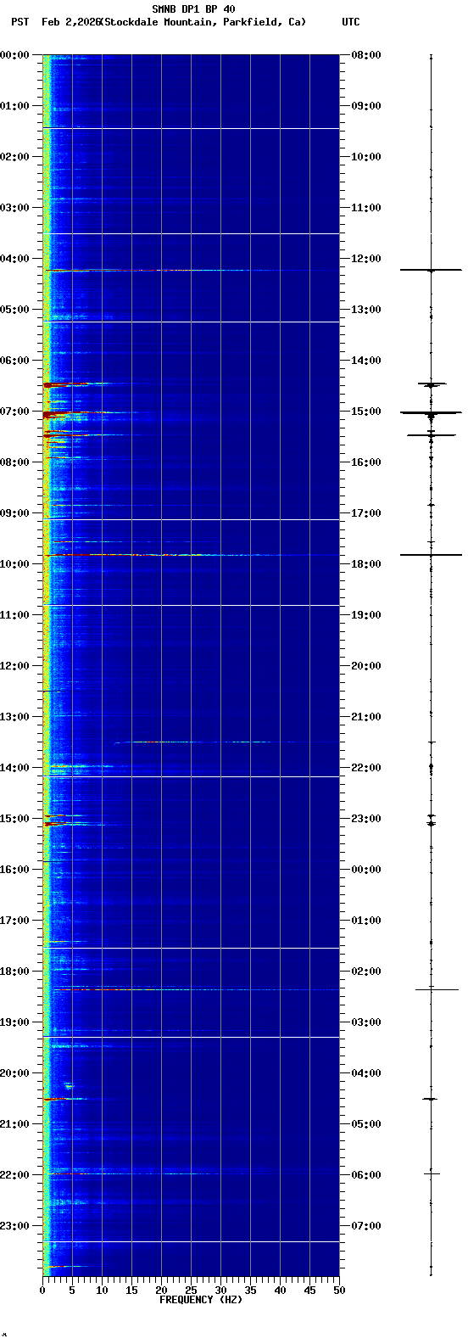Click the FREQUENCY (HZ) axis label
The height and width of the screenshot is (1344, 468).
201,1300
